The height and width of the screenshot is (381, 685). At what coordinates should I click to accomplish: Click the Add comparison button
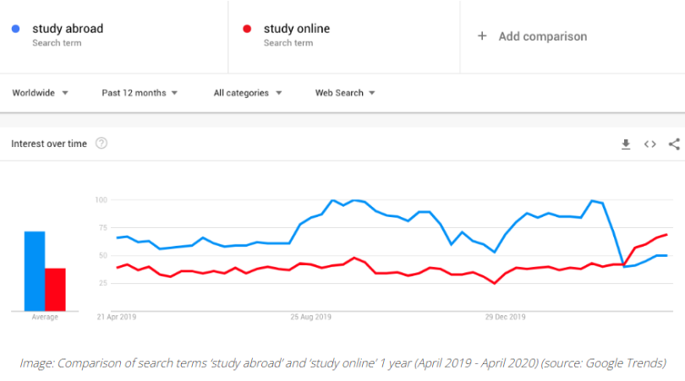tap(542, 36)
